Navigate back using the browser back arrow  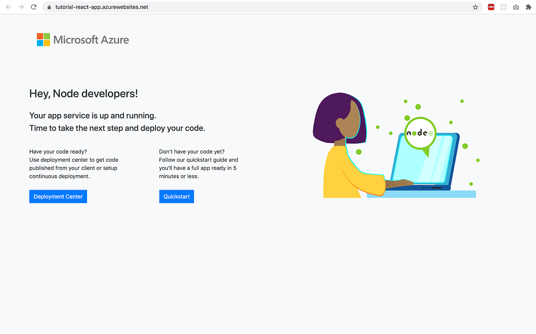(8, 7)
